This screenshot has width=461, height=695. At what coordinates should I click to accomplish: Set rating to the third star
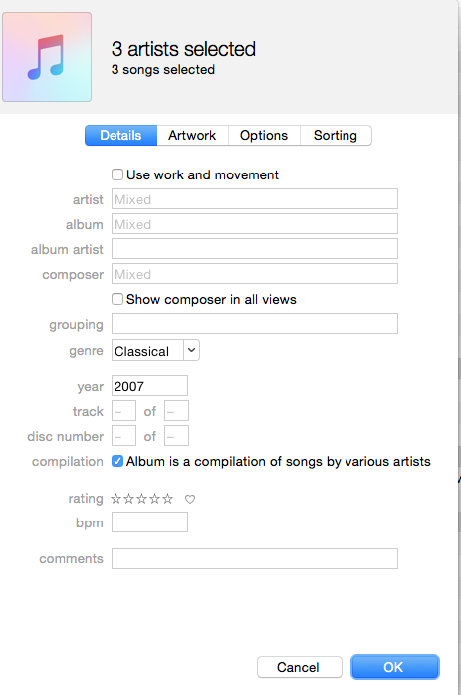click(141, 499)
